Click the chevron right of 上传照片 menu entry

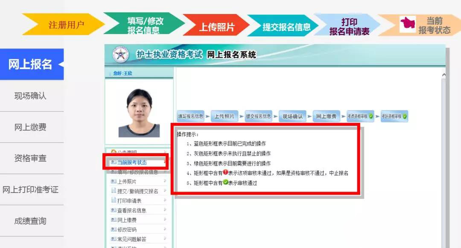click(x=165, y=181)
